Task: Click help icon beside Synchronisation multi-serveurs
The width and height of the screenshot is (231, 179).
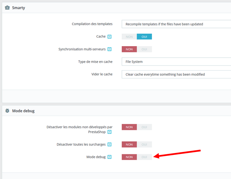Action: point(110,49)
